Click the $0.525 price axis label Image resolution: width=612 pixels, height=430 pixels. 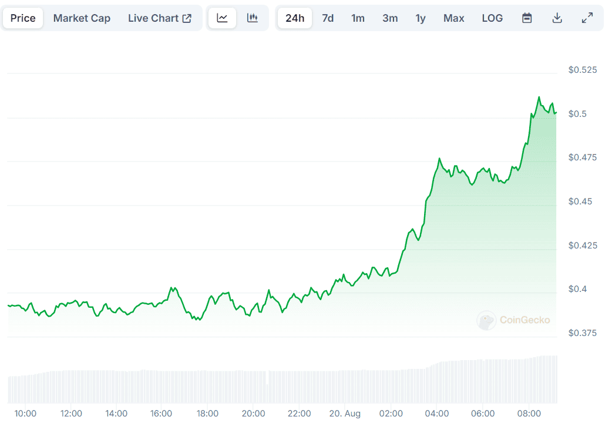(x=582, y=70)
